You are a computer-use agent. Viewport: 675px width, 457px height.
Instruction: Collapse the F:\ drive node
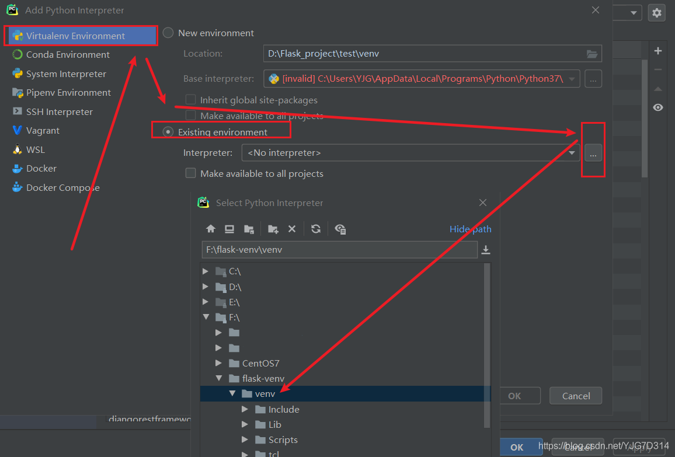point(206,317)
